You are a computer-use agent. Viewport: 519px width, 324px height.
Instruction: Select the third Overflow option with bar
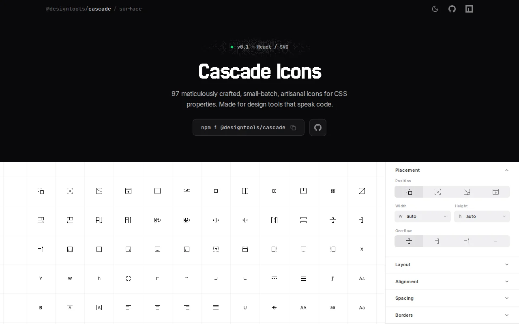[467, 241]
